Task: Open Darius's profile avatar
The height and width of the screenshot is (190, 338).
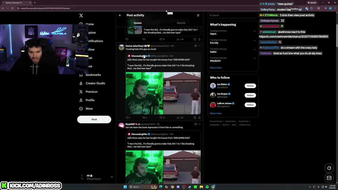Action: click(x=121, y=47)
